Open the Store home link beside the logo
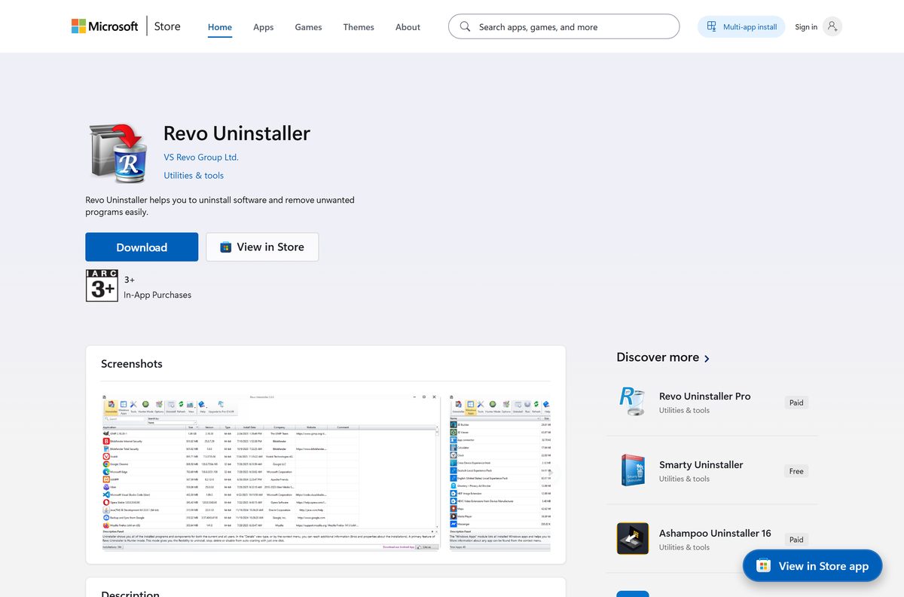Viewport: 904px width, 597px height. (167, 26)
